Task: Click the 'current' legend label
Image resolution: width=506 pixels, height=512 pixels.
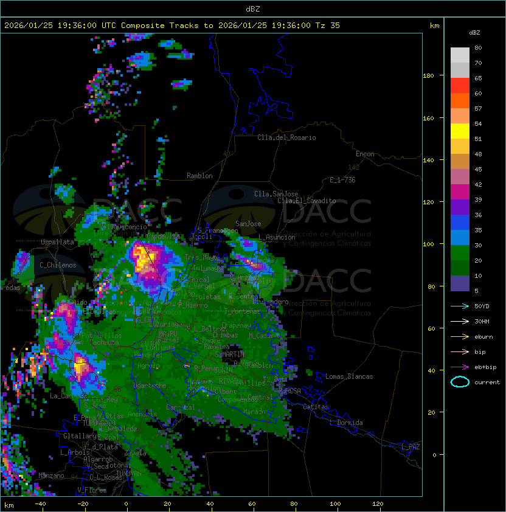Action: tap(487, 382)
